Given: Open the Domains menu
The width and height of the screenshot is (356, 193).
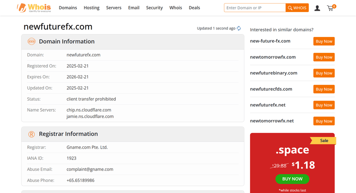Looking at the screenshot, I should click(x=68, y=8).
